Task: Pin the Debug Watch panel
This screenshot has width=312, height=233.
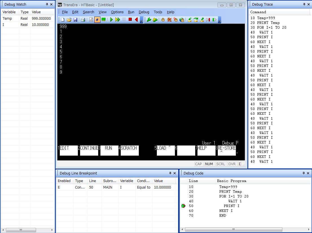Action: point(47,5)
